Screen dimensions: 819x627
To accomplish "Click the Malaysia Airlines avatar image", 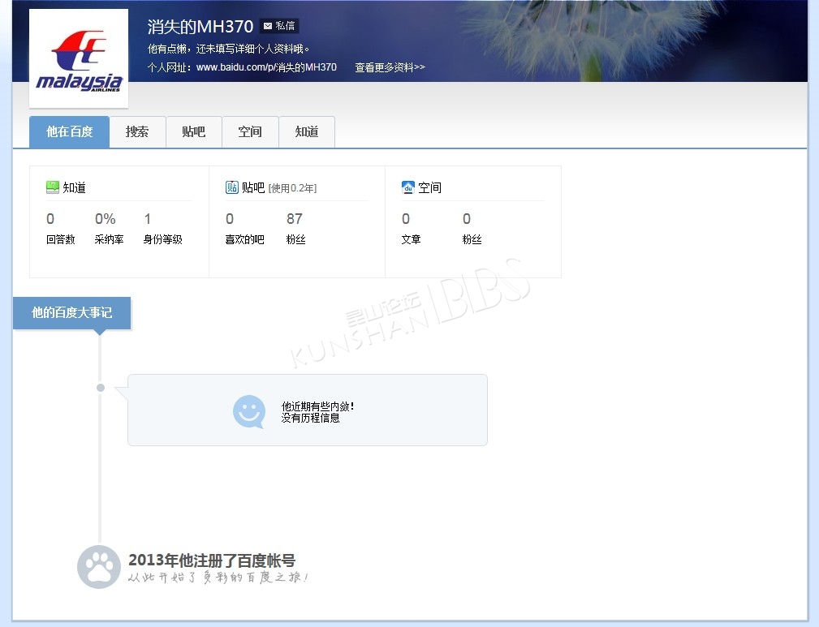I will [x=79, y=58].
